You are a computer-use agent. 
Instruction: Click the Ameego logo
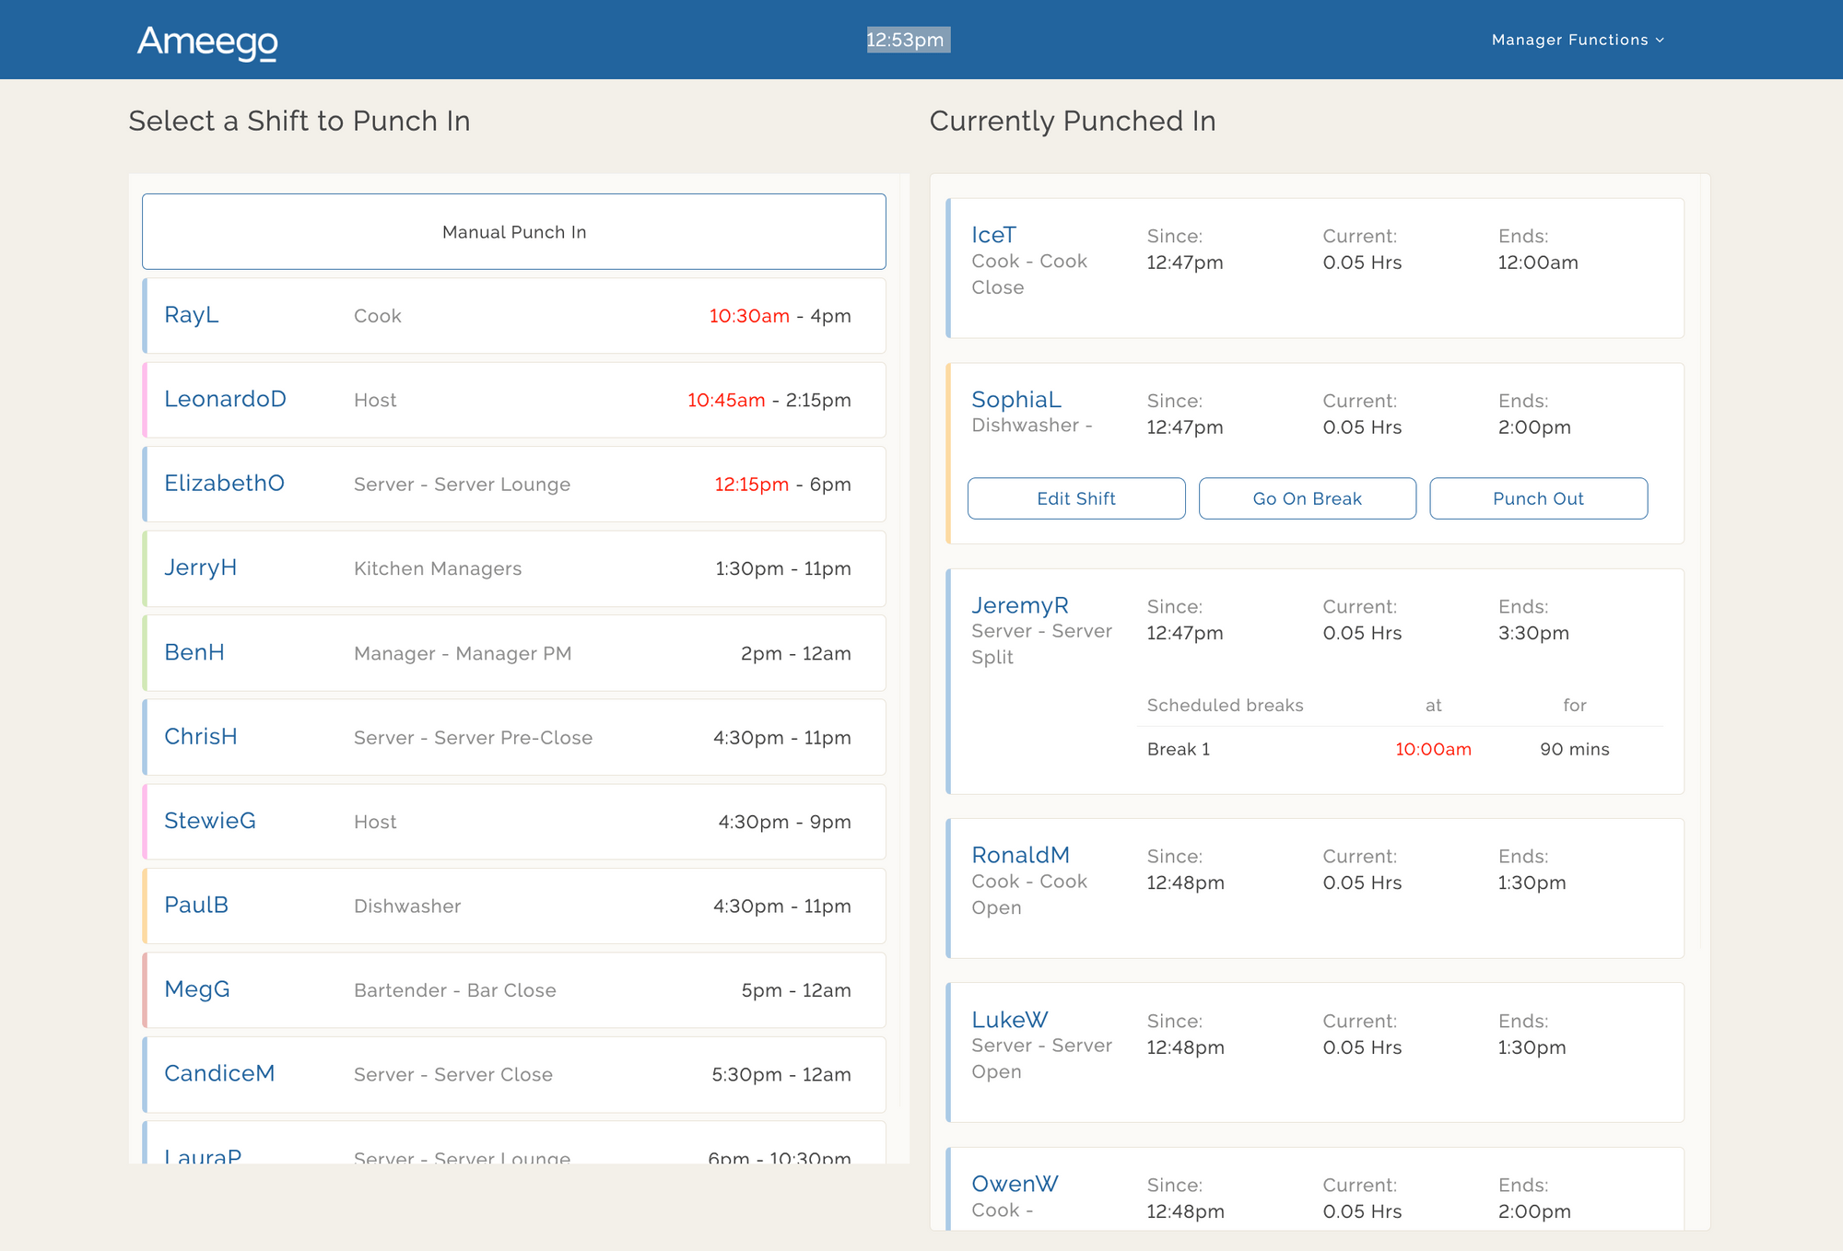(x=207, y=42)
